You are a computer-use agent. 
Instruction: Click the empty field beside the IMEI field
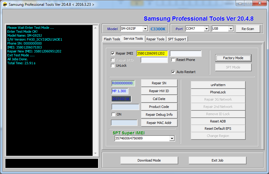coord(186,53)
